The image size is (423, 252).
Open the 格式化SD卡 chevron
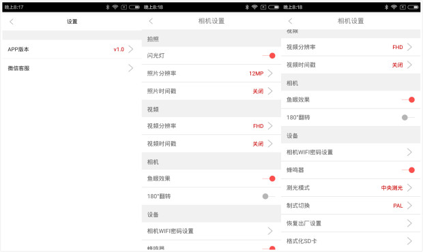(409, 241)
